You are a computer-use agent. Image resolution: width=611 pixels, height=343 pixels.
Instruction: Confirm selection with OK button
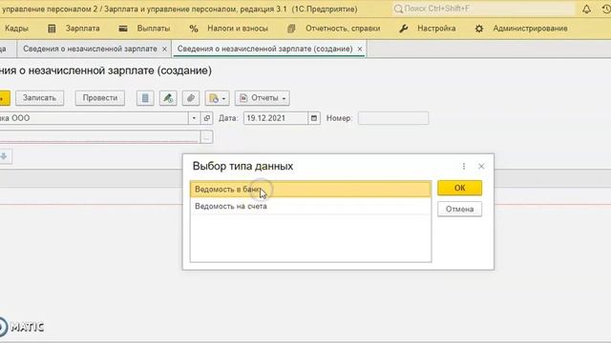[x=459, y=188]
